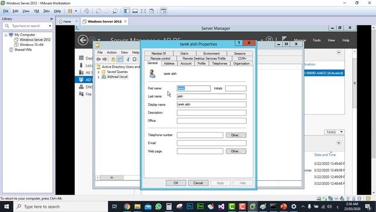Open Action menu in AD Users window

click(112, 52)
